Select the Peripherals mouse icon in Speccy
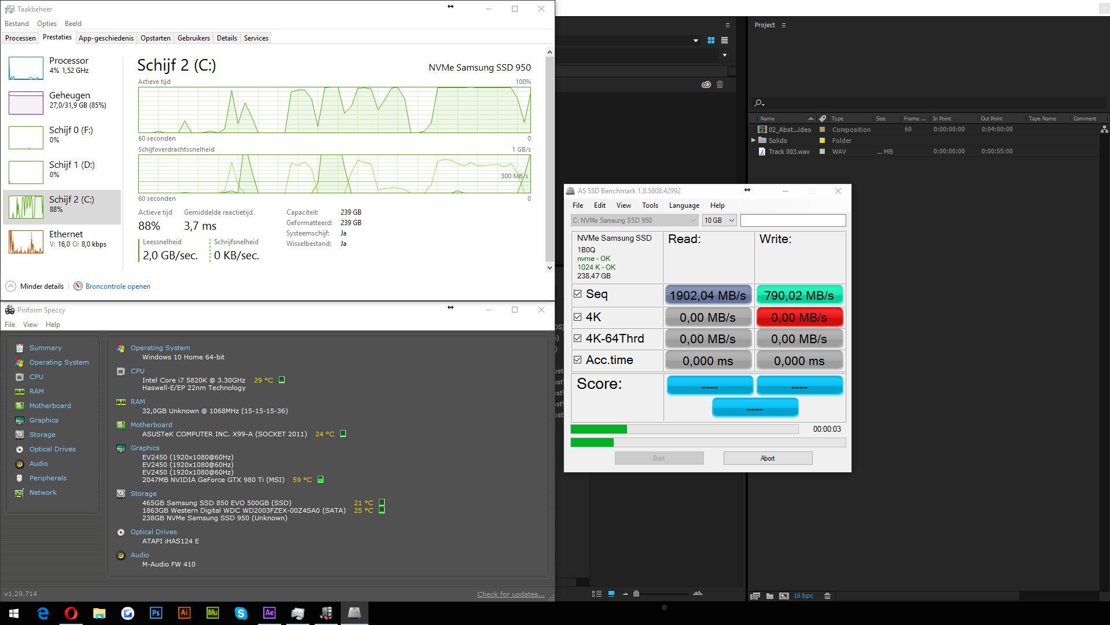The height and width of the screenshot is (625, 1110). click(20, 478)
